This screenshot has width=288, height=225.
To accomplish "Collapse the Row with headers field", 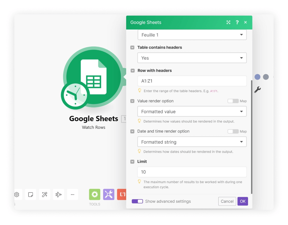I will coord(132,71).
